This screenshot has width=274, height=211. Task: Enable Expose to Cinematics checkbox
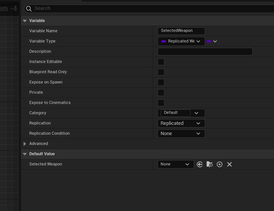click(x=161, y=103)
